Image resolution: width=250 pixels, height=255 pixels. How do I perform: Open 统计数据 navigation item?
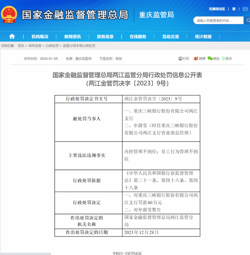click(203, 37)
